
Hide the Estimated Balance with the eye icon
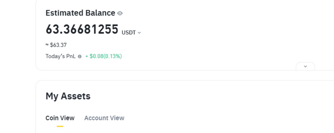pyautogui.click(x=120, y=13)
